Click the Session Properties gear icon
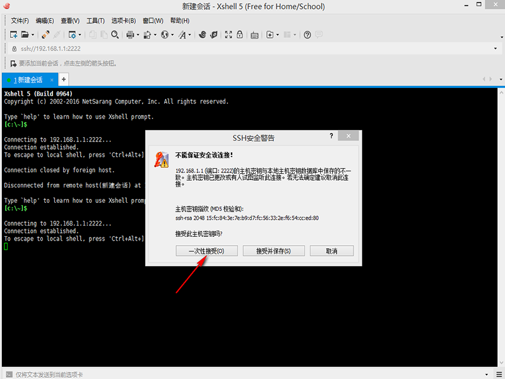Screen dimensions: 505x379 coord(73,35)
